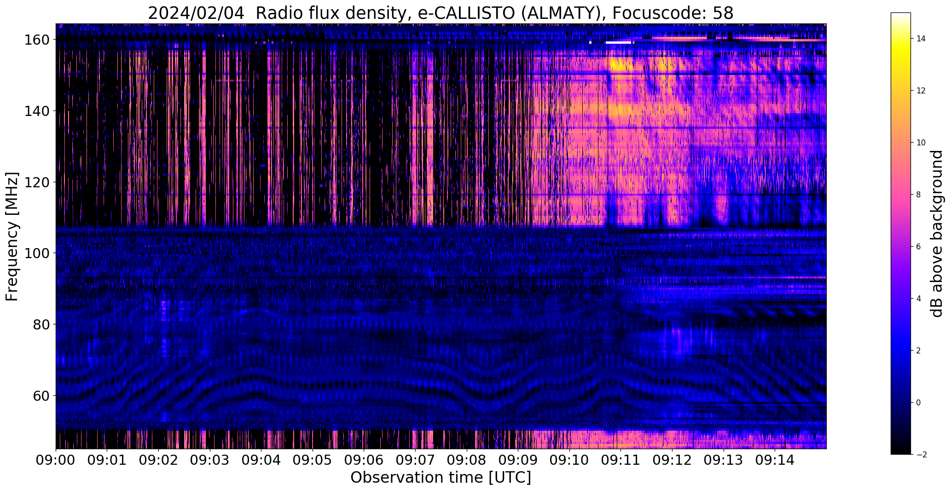Click the 'Observation time [UTC]' axis label
The height and width of the screenshot is (491, 951).
(x=441, y=478)
